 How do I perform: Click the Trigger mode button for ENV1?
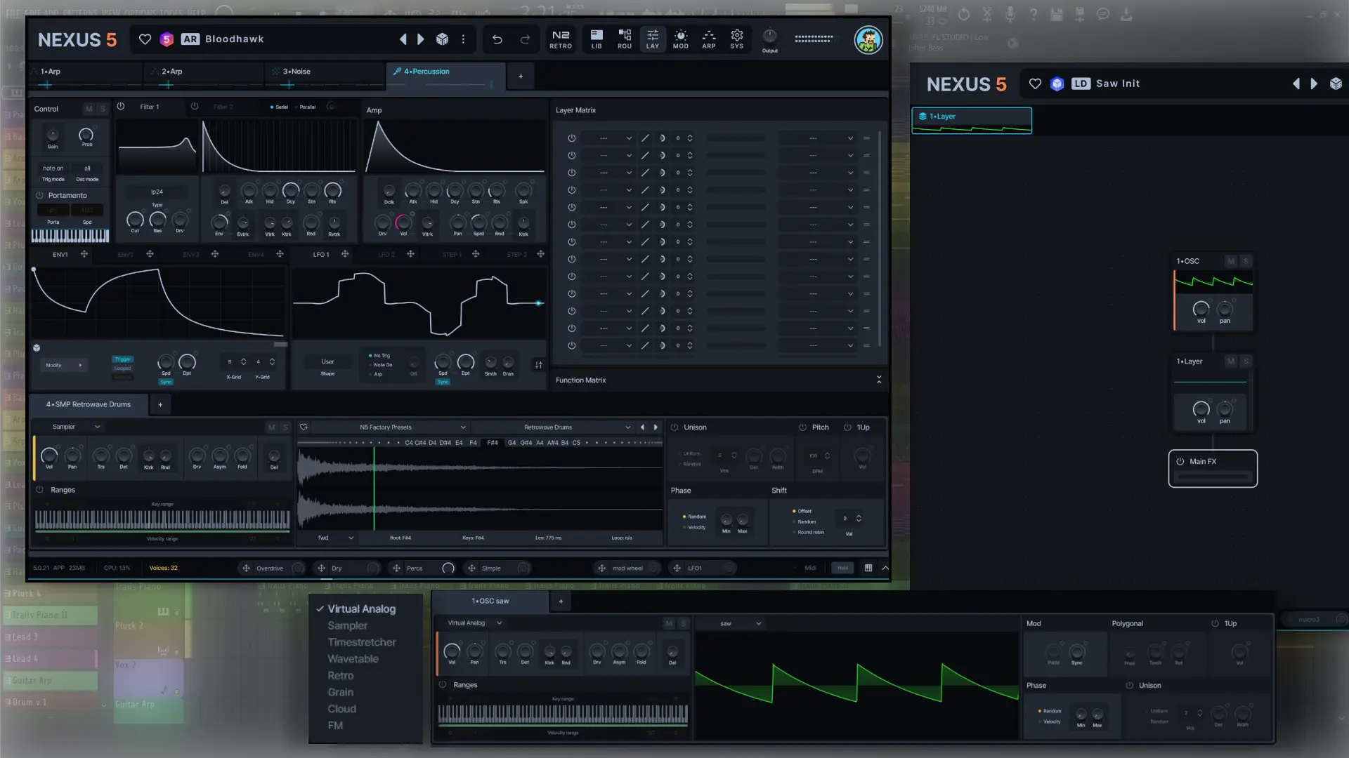click(x=122, y=359)
